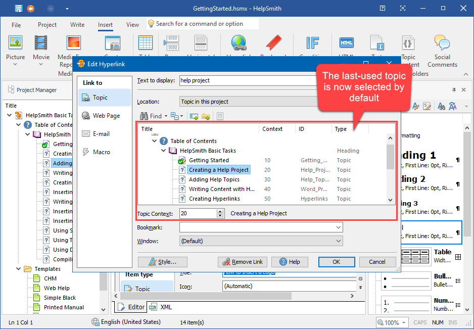The image size is (474, 329).
Task: Click the Movie insert icon
Action: point(41,43)
